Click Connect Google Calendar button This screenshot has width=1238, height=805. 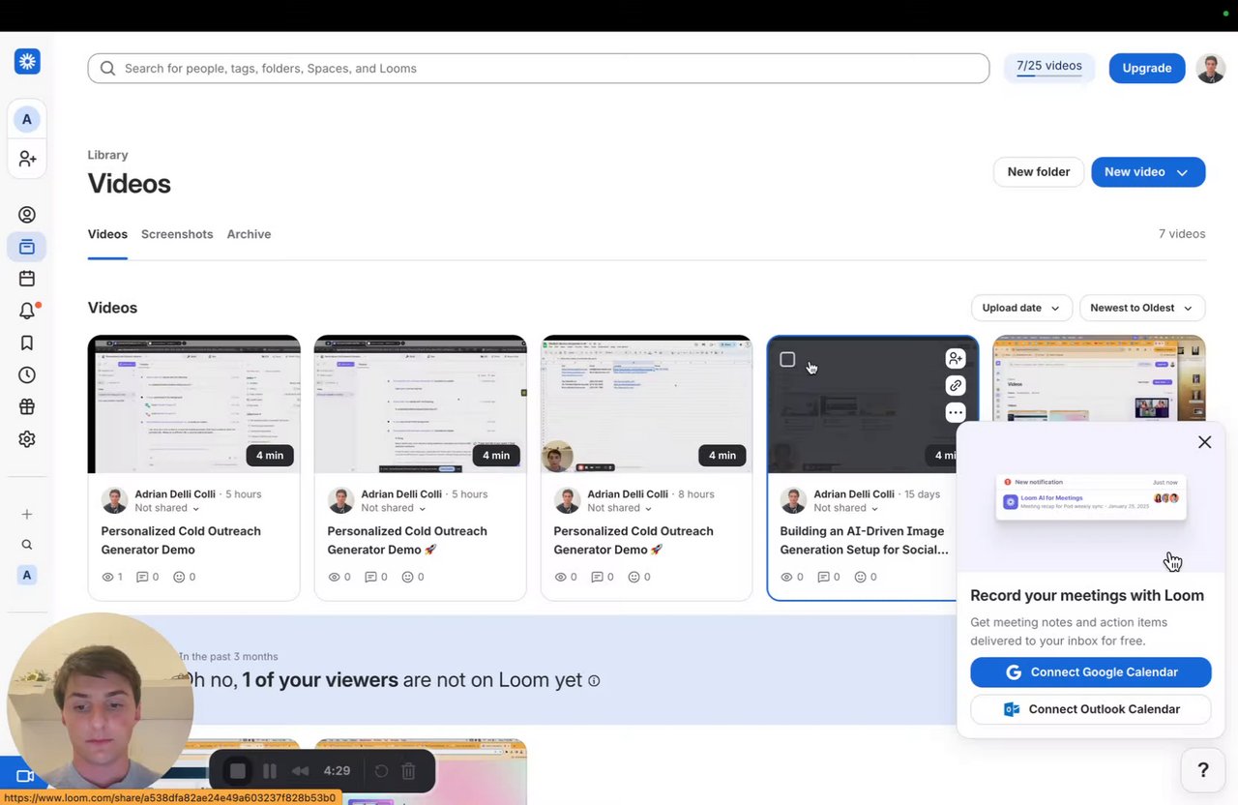click(1090, 672)
